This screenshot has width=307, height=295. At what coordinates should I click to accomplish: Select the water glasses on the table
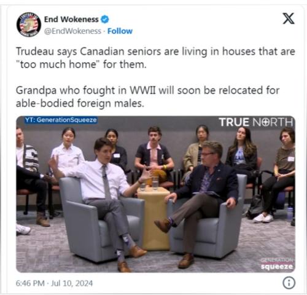point(149,183)
